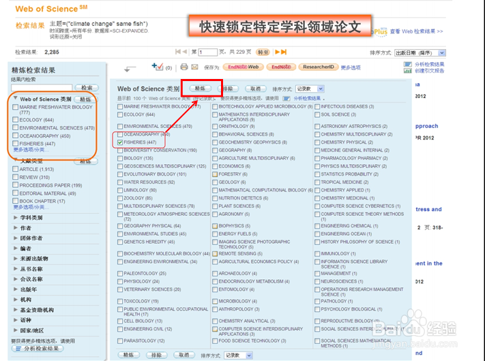Click 检索 search-within-results button
This screenshot has width=485, height=361.
(x=87, y=88)
